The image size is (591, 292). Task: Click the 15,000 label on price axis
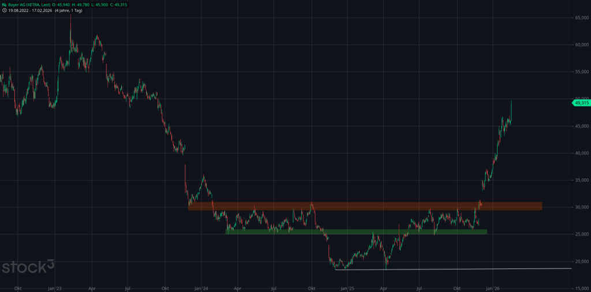pyautogui.click(x=581, y=288)
